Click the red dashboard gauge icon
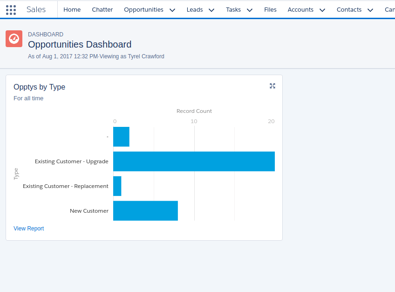Image resolution: width=395 pixels, height=292 pixels. [14, 39]
